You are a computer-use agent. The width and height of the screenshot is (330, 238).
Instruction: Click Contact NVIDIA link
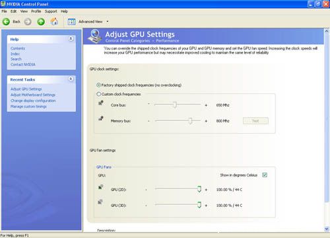click(x=23, y=65)
